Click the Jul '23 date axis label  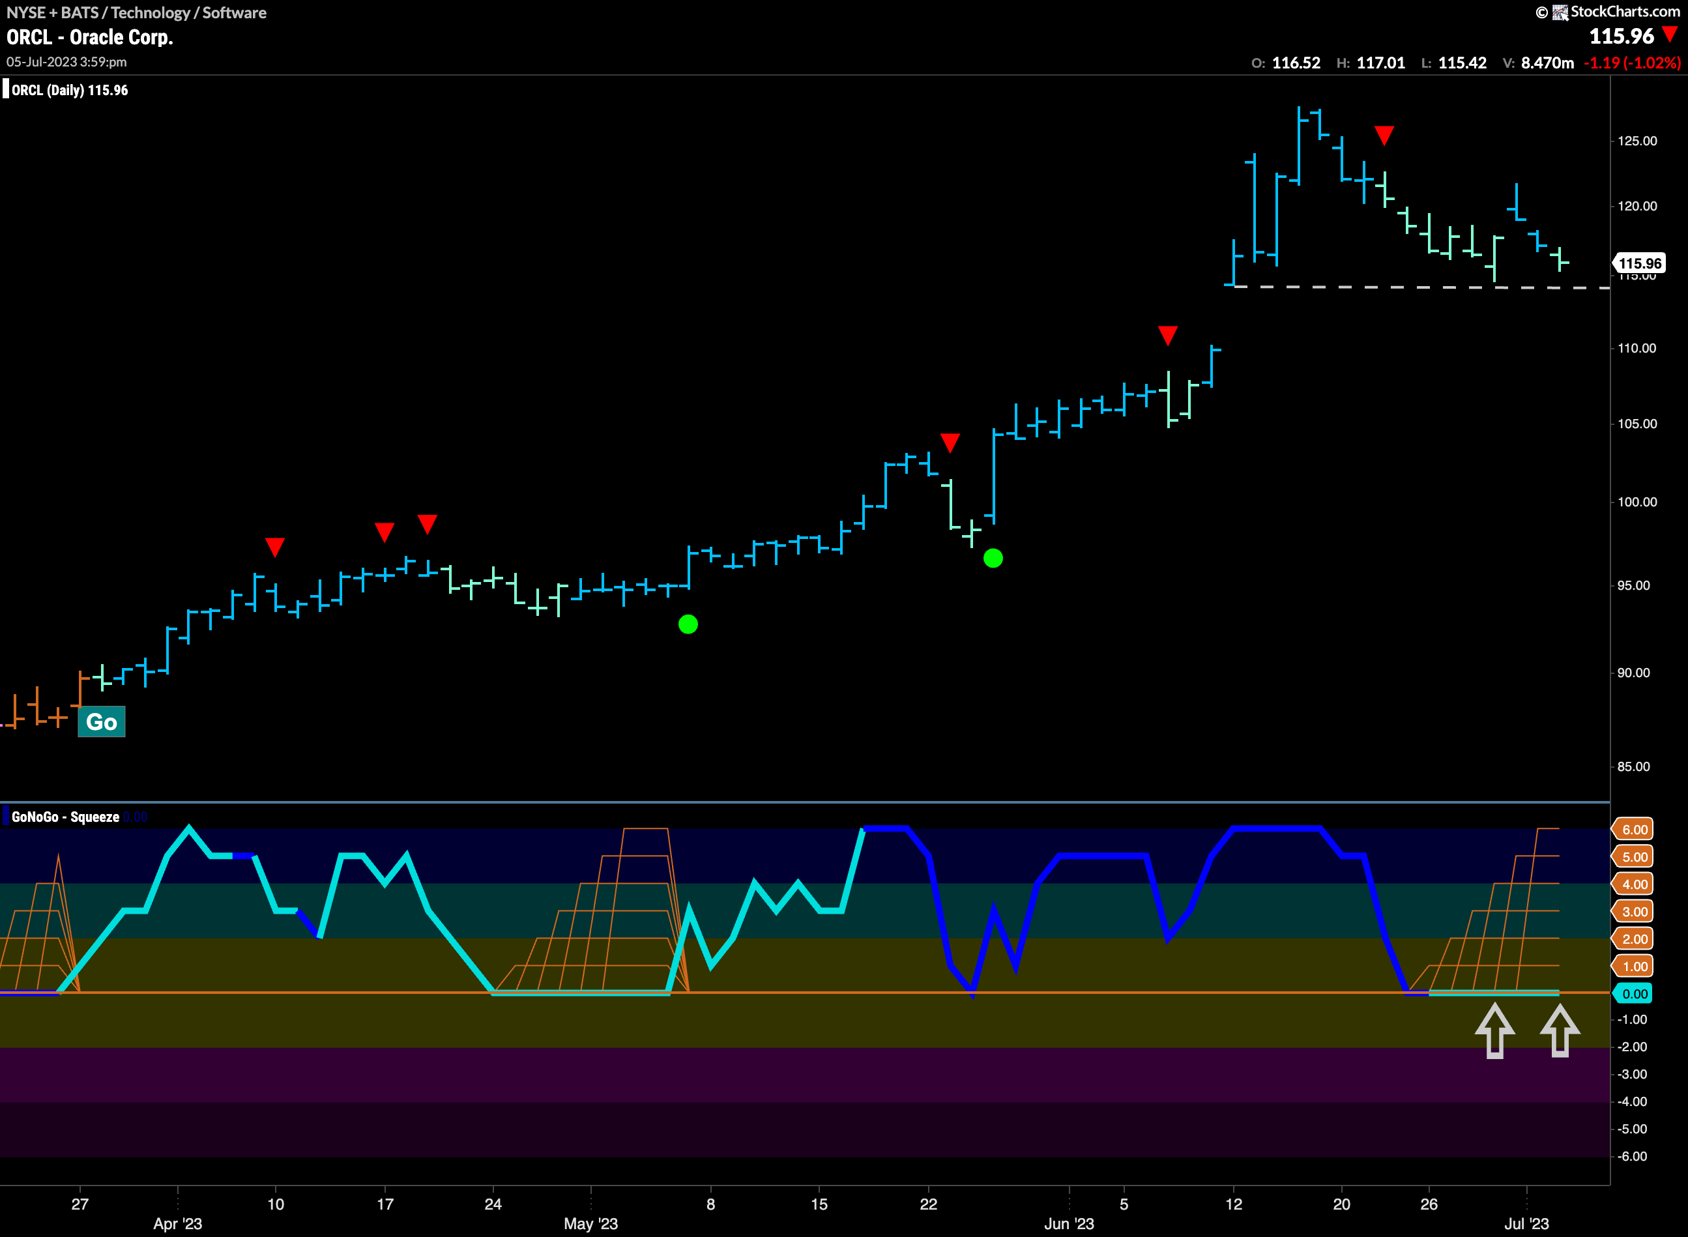1526,1223
